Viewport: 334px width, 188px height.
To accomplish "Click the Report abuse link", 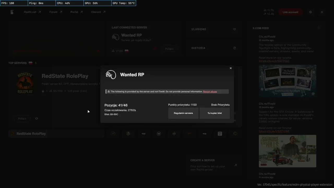I will coord(210,92).
